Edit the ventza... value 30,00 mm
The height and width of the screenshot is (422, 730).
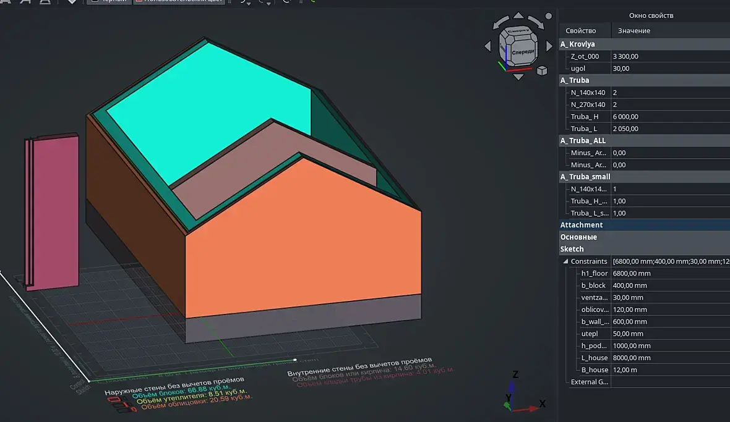point(671,297)
